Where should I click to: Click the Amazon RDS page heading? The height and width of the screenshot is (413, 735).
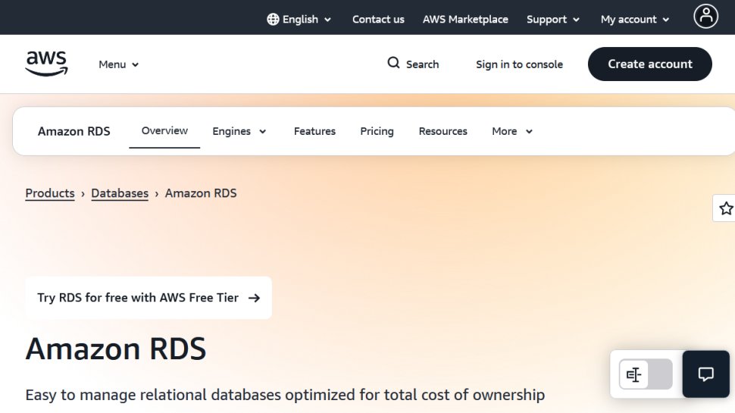click(x=116, y=349)
